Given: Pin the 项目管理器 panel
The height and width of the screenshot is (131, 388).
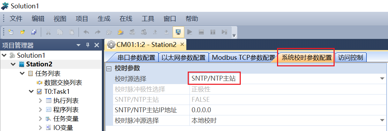Looking at the screenshot, I should tap(88, 45).
